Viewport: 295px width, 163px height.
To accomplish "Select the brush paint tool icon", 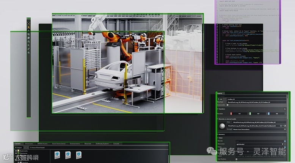I will (28, 49).
